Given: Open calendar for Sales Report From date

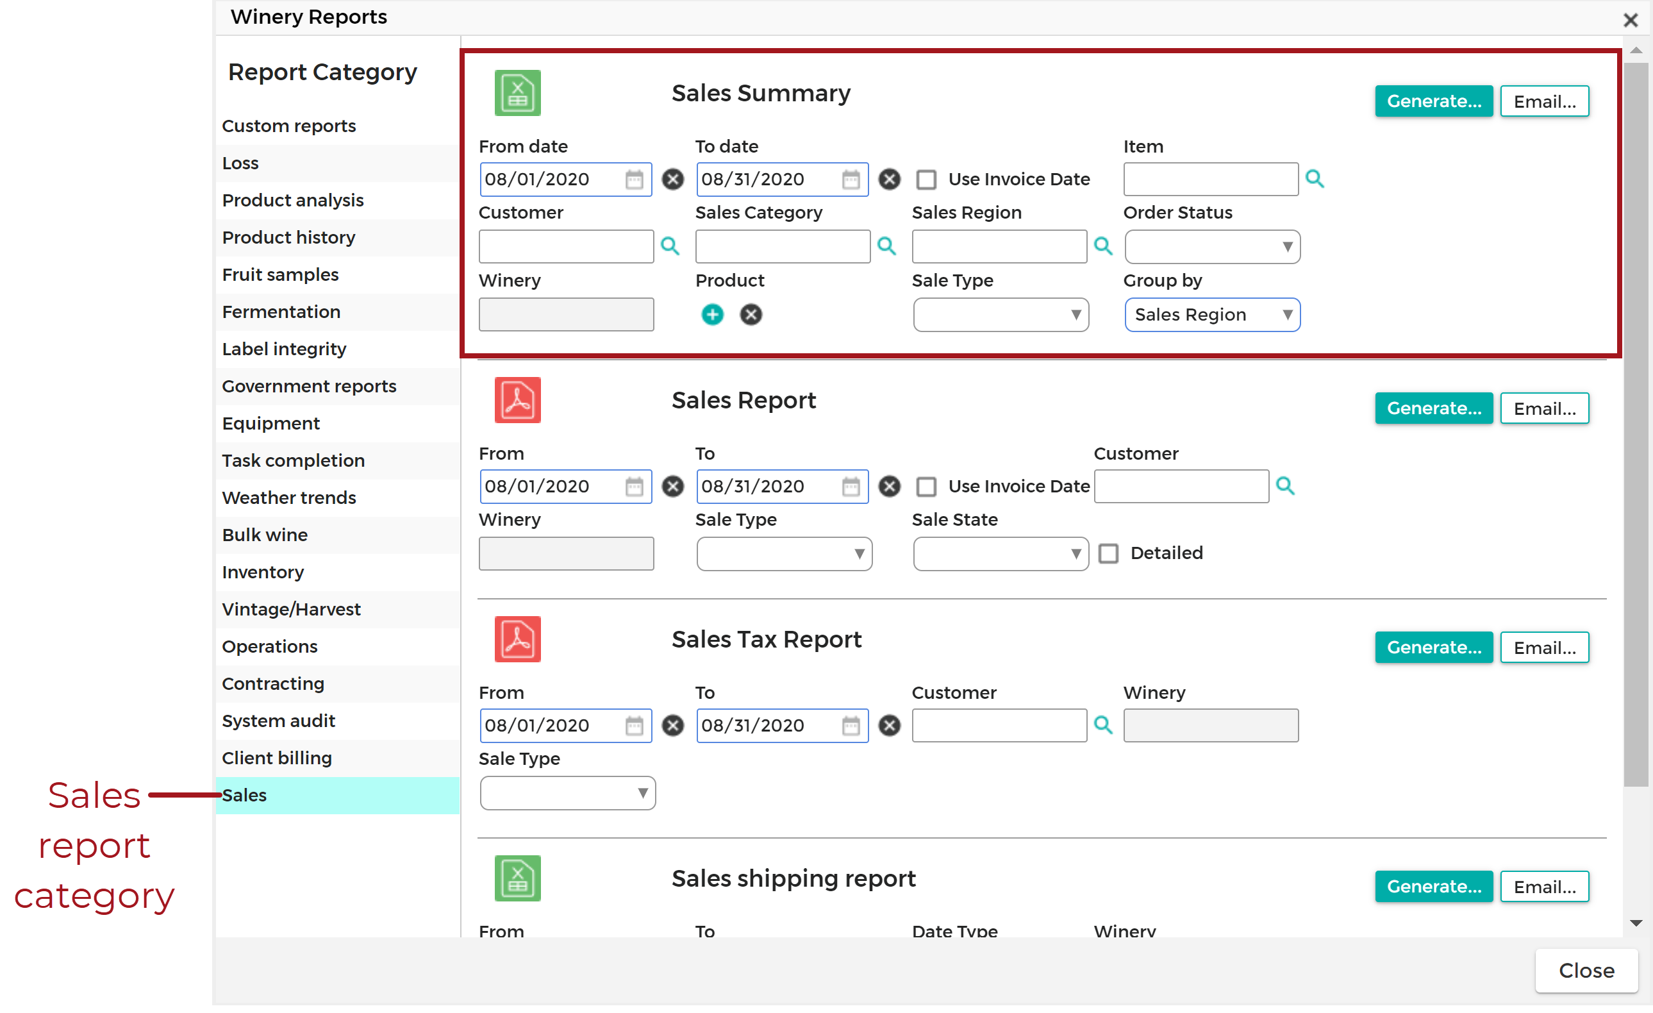Looking at the screenshot, I should (634, 487).
